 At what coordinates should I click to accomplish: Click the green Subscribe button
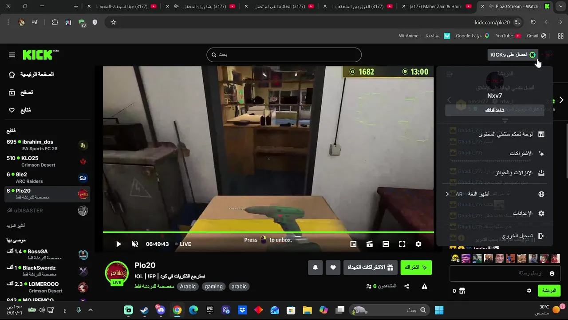[x=416, y=267]
